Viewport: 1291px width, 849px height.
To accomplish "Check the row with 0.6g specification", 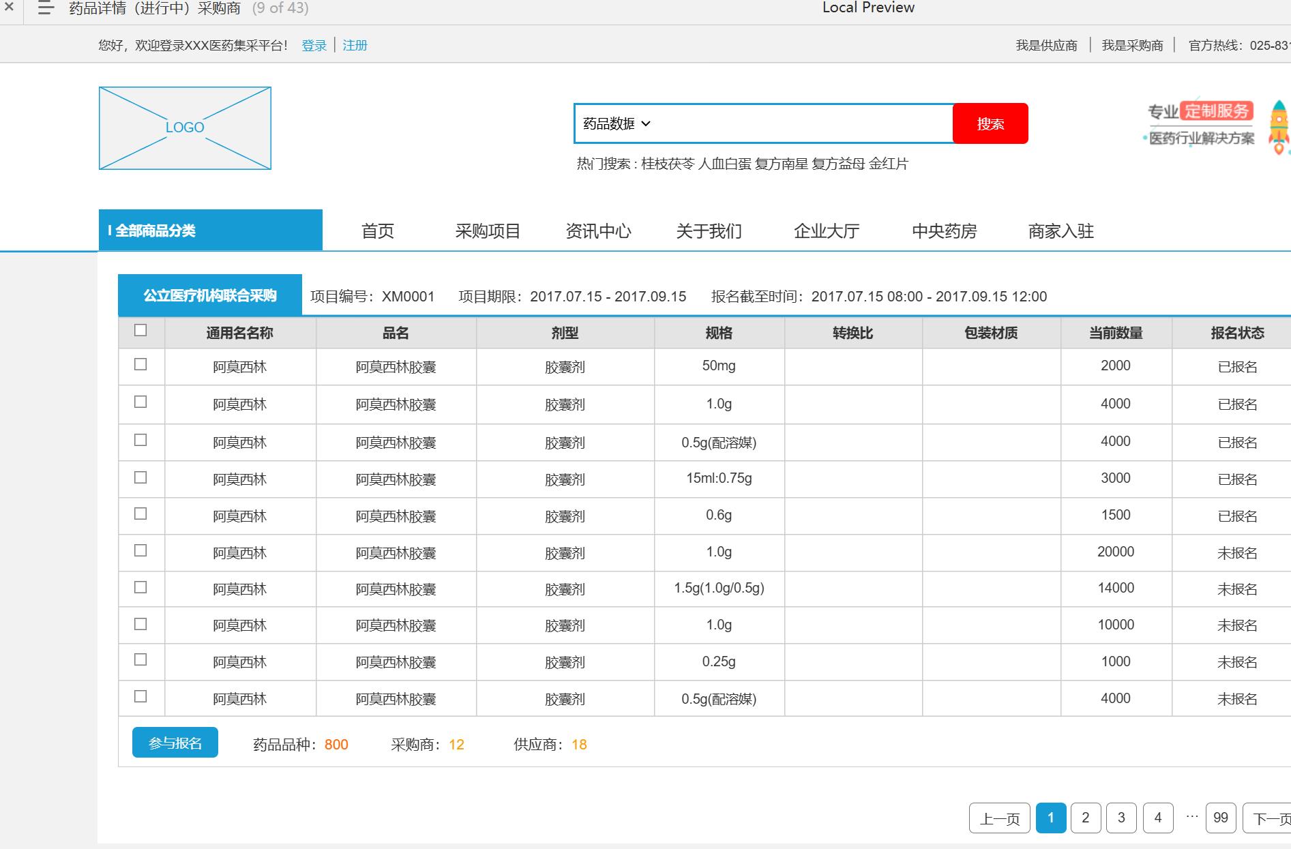I will point(140,513).
